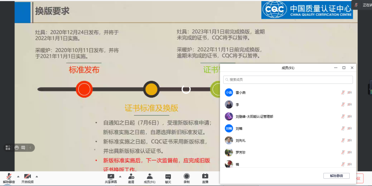Click camera-off icon for 刘楠

350,128
